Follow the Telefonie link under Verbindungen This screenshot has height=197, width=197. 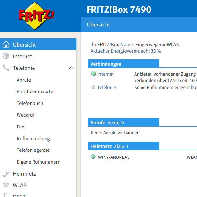click(x=107, y=87)
